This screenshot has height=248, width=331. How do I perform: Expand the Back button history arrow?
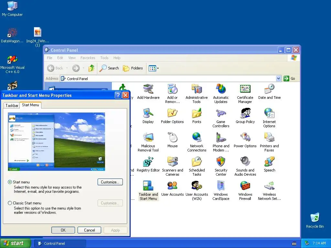[x=67, y=68]
